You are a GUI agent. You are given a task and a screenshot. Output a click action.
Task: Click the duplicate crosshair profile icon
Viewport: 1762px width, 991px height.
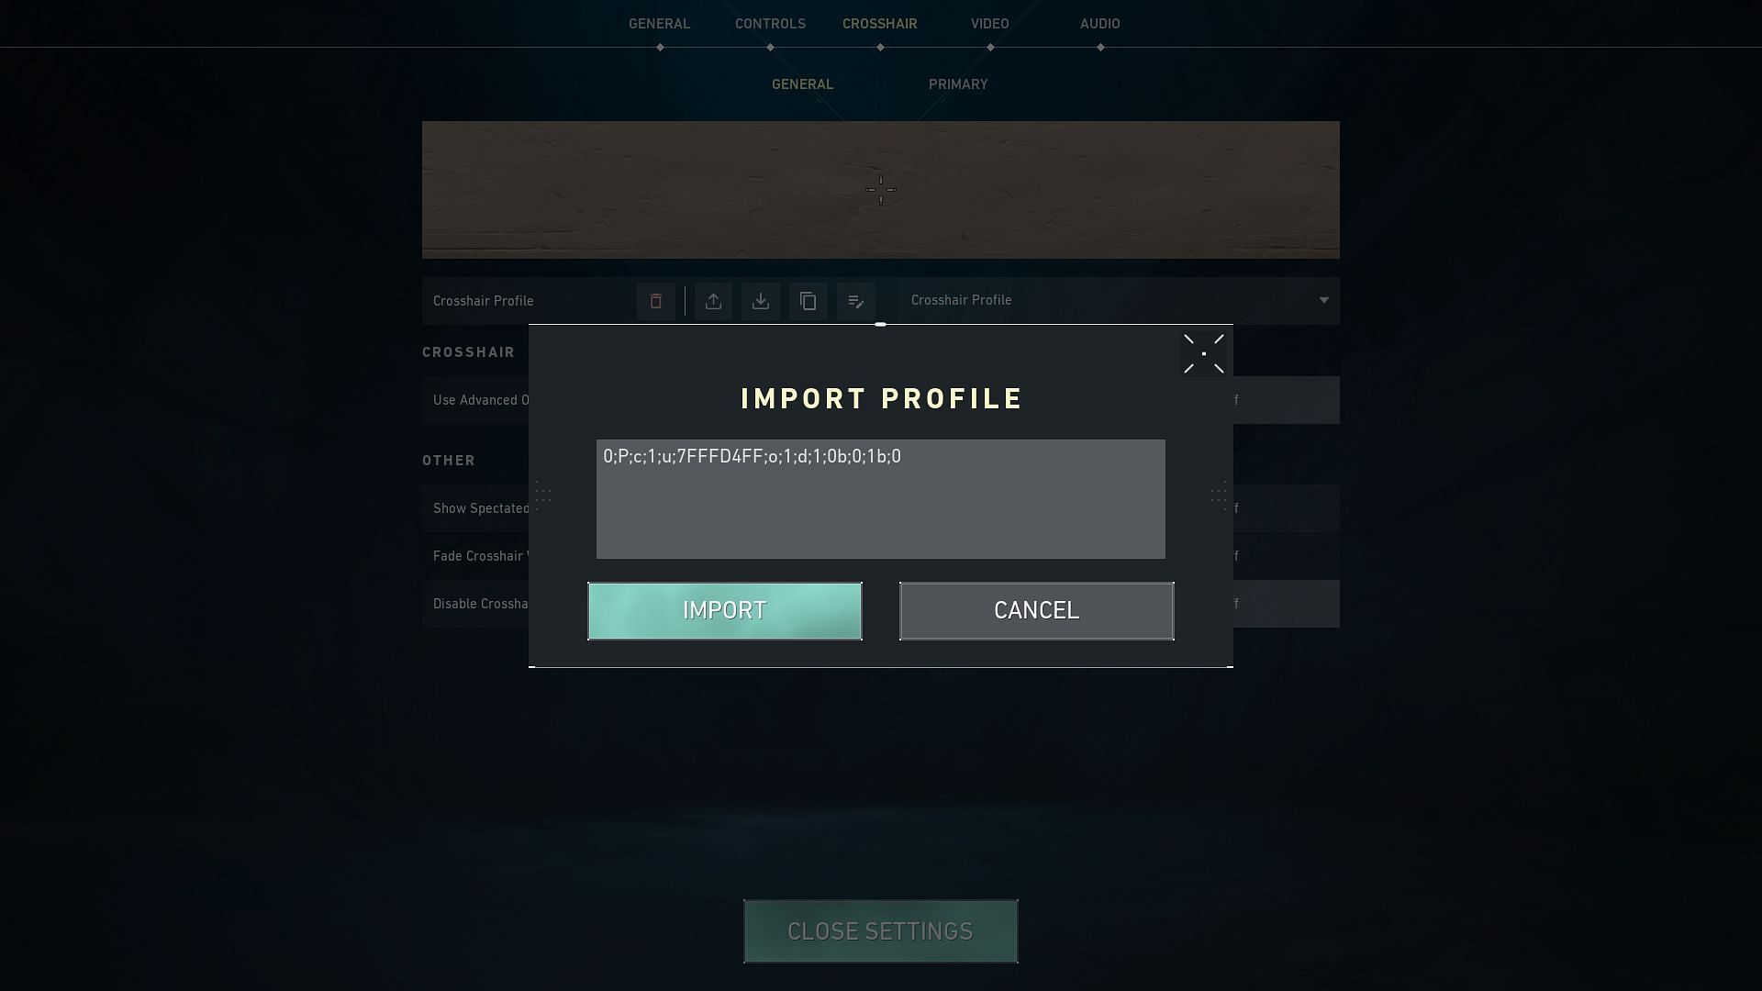pos(809,300)
